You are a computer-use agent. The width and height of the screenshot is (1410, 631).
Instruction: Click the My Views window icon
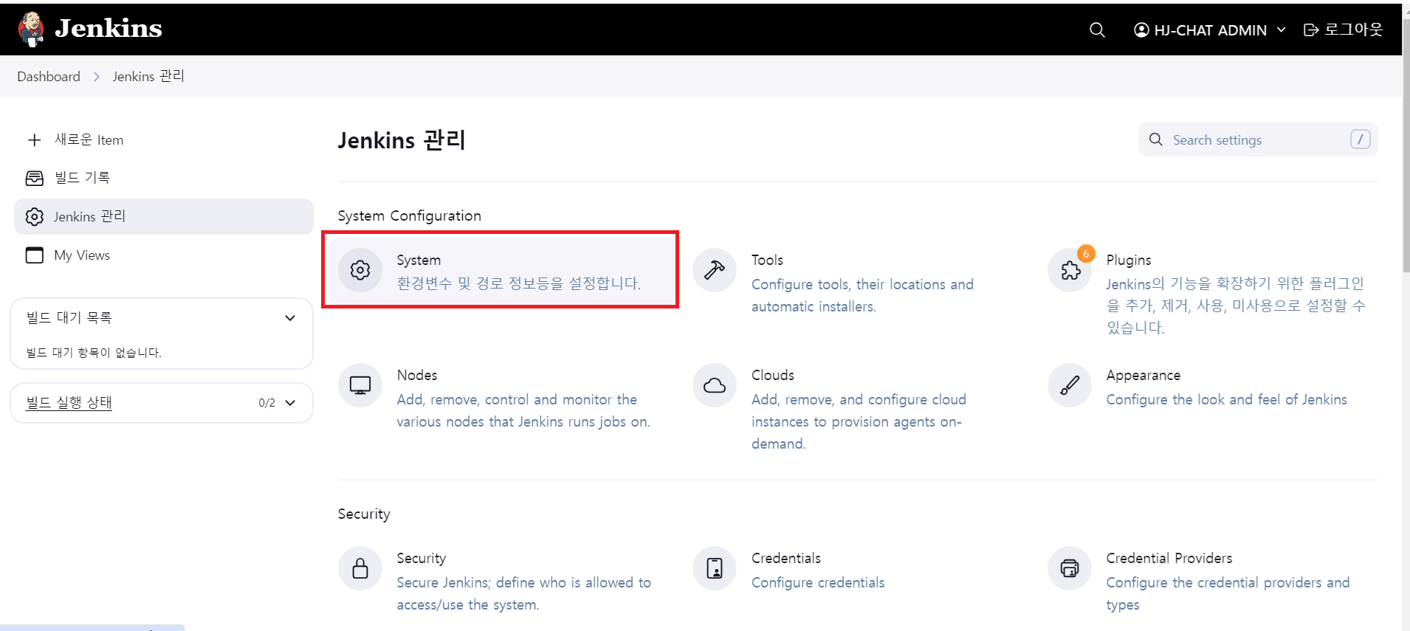pyautogui.click(x=35, y=255)
